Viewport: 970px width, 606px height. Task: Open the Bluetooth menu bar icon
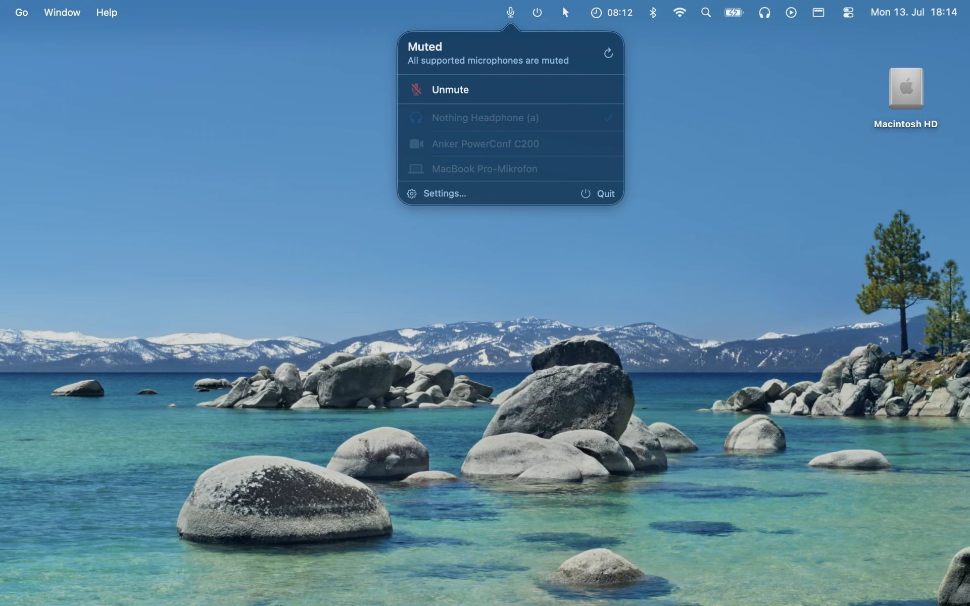pos(653,13)
